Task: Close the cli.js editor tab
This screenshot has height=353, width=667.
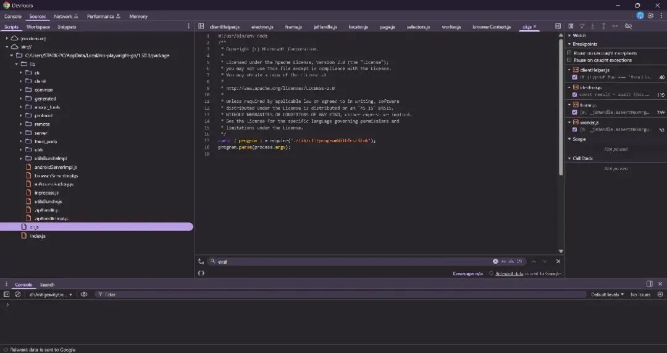Action: tap(535, 26)
